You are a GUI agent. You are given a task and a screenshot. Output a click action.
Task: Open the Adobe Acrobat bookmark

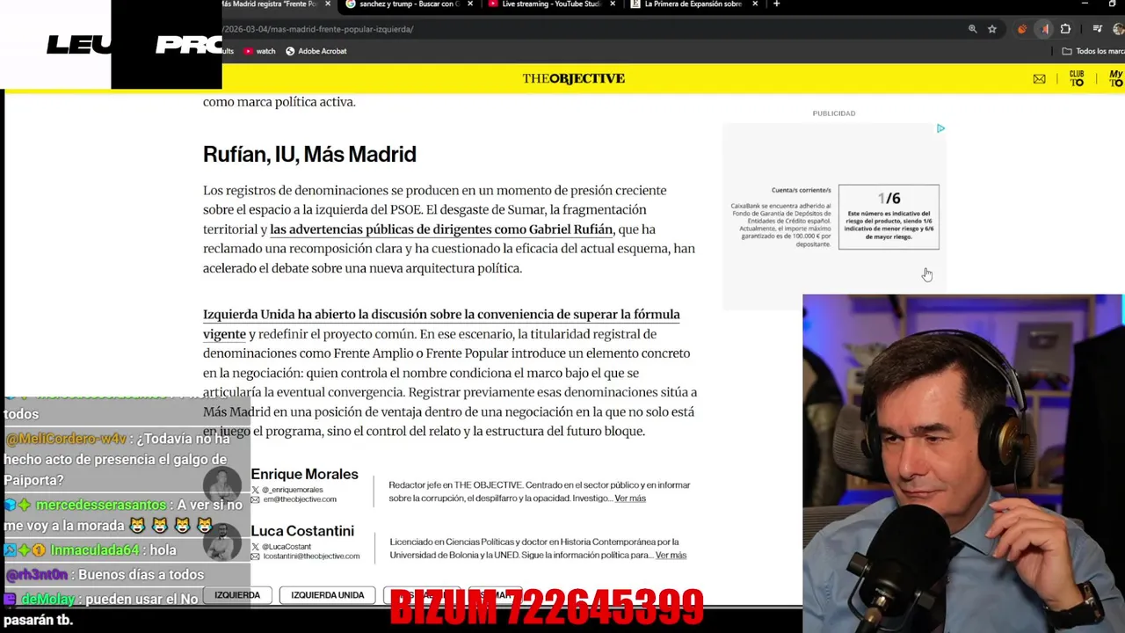point(316,51)
